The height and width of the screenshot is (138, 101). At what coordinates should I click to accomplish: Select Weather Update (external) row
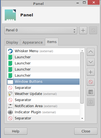tap(43, 94)
